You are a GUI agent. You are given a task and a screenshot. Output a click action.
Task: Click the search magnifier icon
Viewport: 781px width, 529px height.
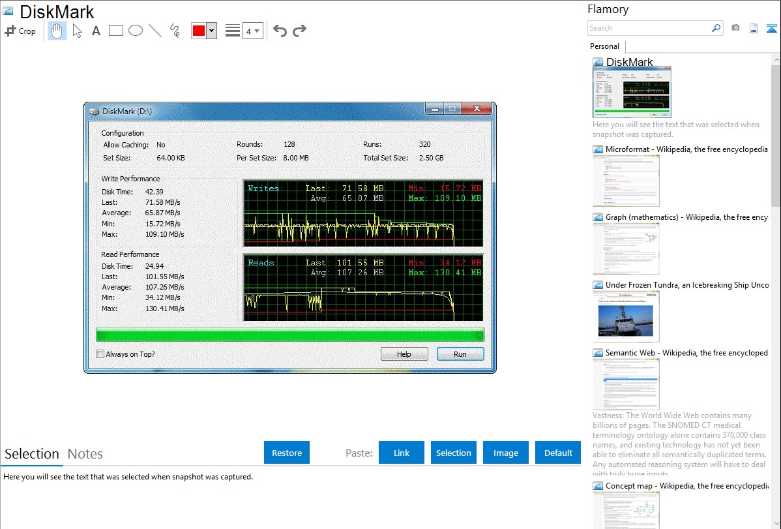pyautogui.click(x=716, y=28)
